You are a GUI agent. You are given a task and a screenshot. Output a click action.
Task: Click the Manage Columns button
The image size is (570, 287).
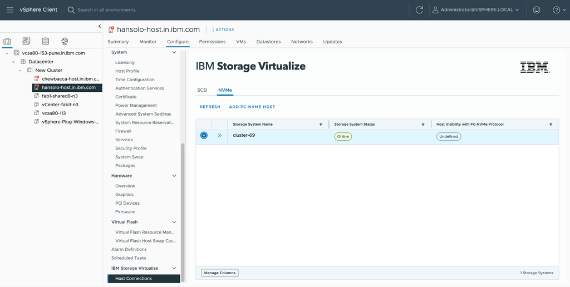[220, 273]
